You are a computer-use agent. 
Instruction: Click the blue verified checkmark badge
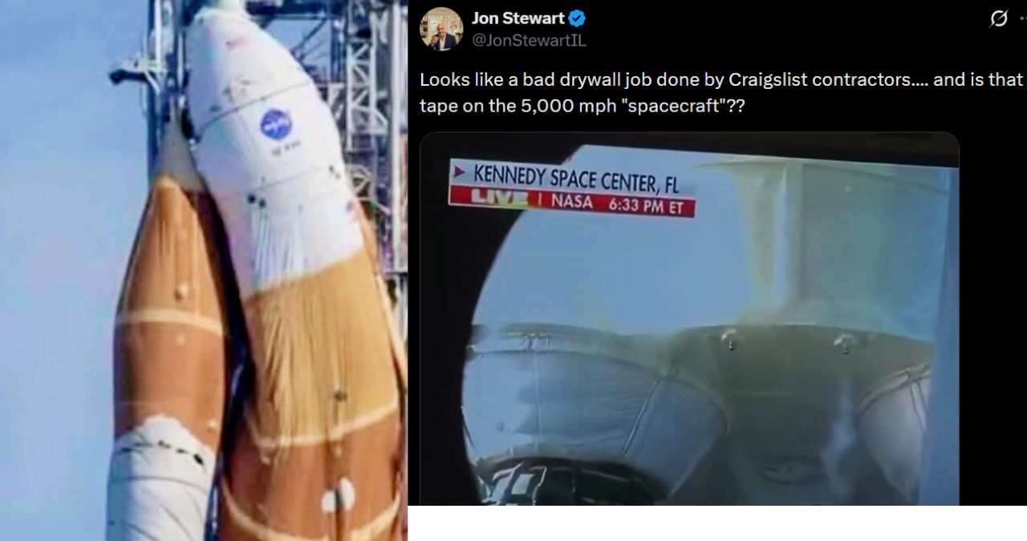click(577, 18)
